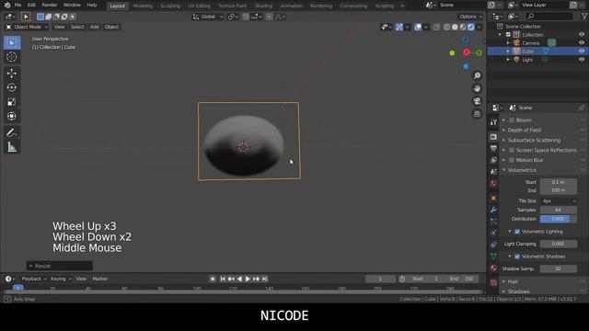This screenshot has height=331, width=589.
Task: Click the red X axis gizmo
Action: click(x=467, y=52)
